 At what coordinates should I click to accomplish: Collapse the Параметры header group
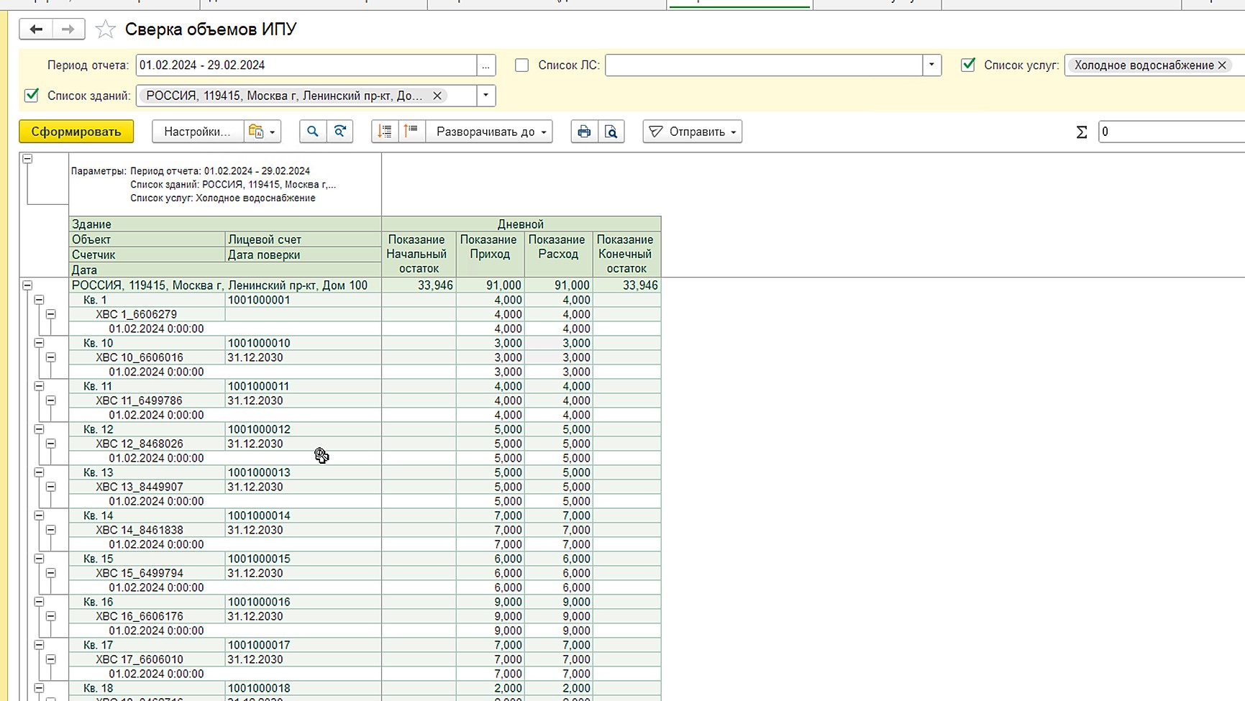pyautogui.click(x=27, y=158)
